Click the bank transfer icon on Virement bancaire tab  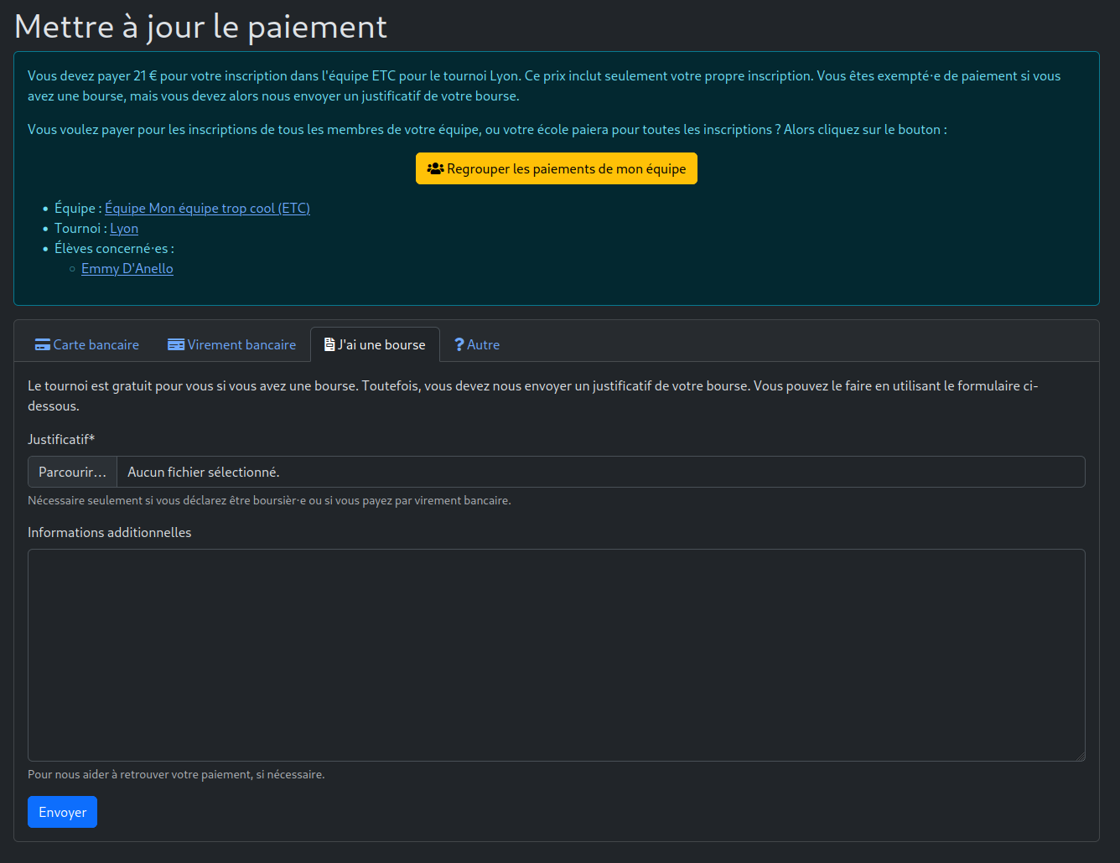coord(176,344)
